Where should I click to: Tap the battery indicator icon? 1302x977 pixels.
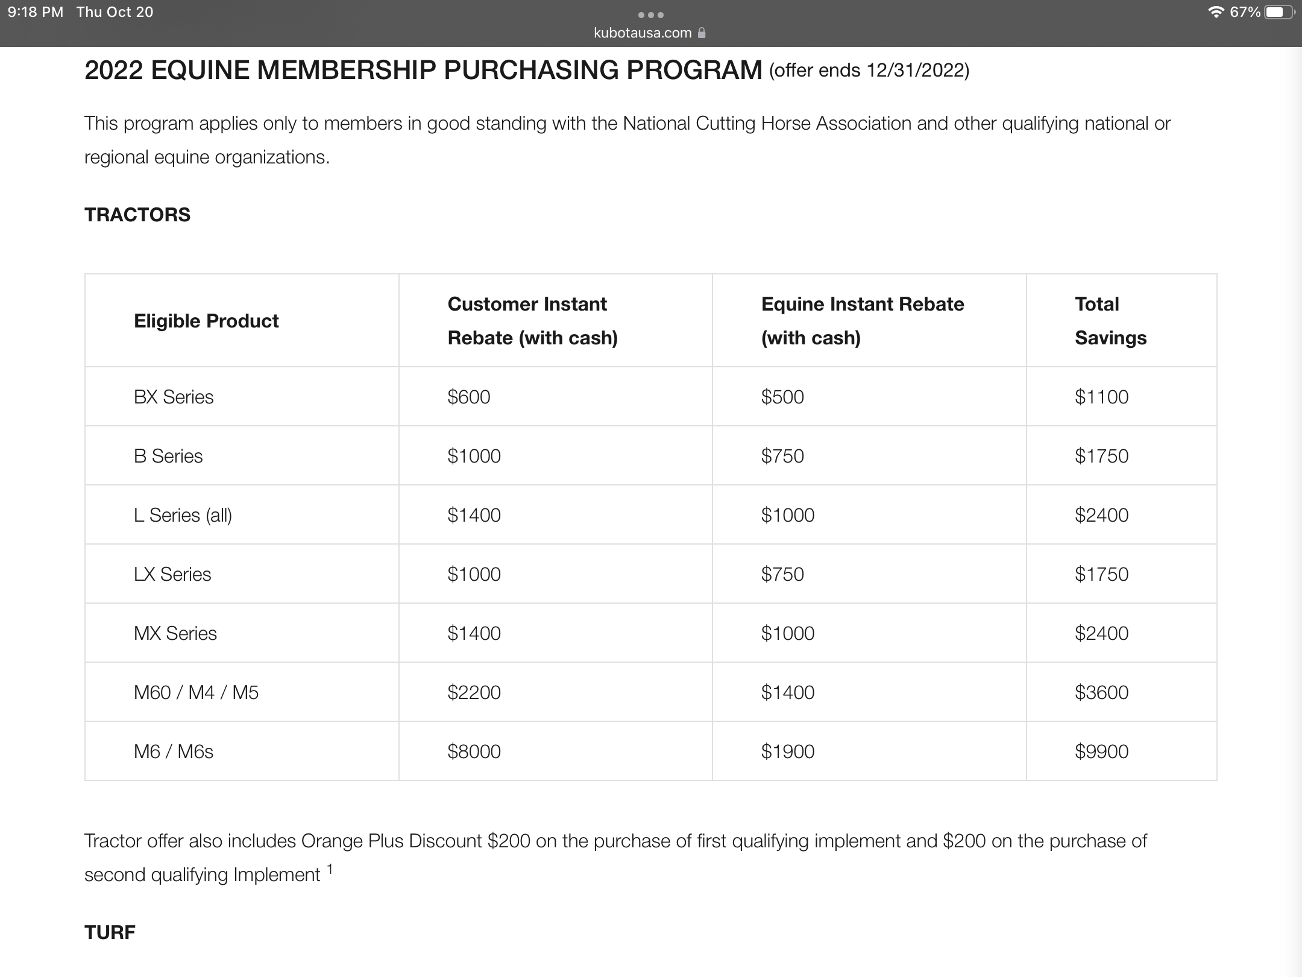pos(1280,12)
